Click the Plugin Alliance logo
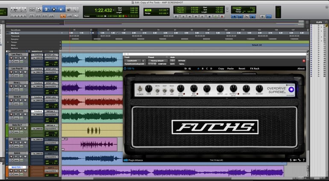 click(133, 160)
